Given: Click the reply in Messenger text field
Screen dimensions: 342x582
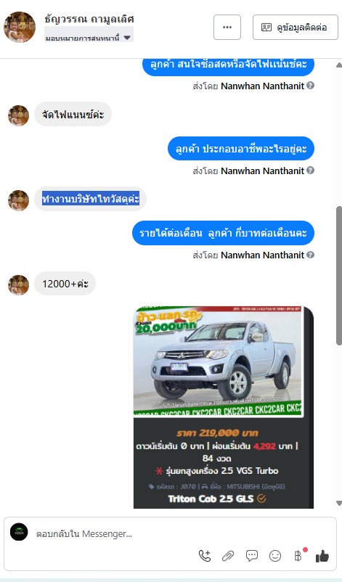Looking at the screenshot, I should pyautogui.click(x=111, y=534).
